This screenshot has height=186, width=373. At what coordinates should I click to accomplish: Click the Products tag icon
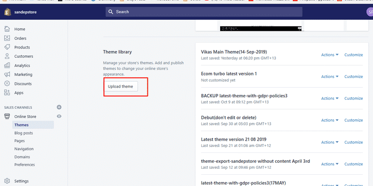(7, 47)
